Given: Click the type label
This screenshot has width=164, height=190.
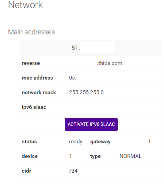Looking at the screenshot, I should click(x=95, y=156).
